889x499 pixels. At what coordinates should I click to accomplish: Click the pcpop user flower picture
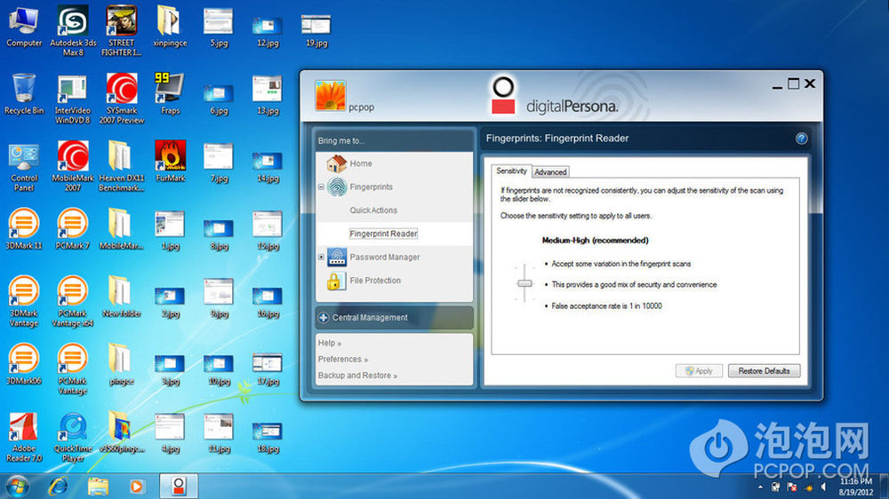[x=331, y=95]
